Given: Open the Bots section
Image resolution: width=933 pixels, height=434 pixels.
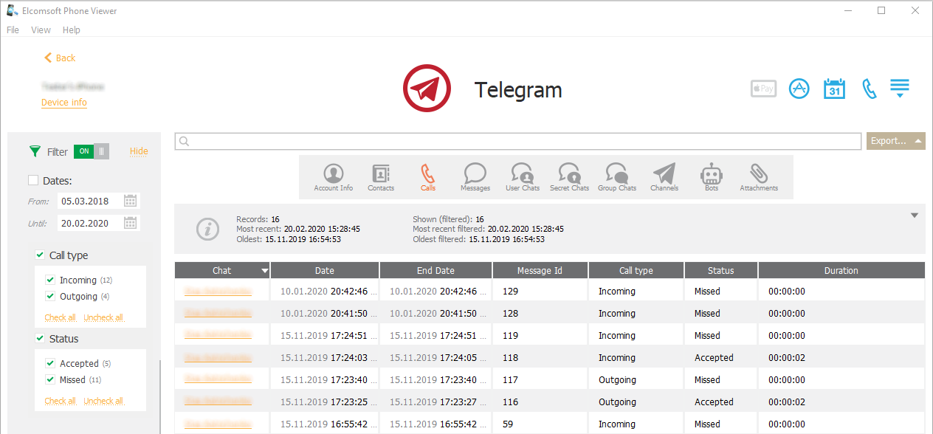Looking at the screenshot, I should 711,177.
